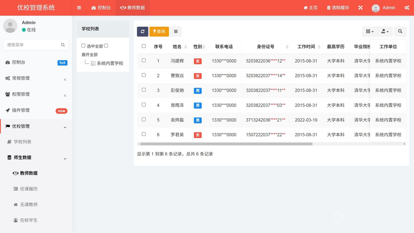Image resolution: width=414 pixels, height=233 pixels.
Task: Click the refresh table icon button
Action: (x=143, y=32)
